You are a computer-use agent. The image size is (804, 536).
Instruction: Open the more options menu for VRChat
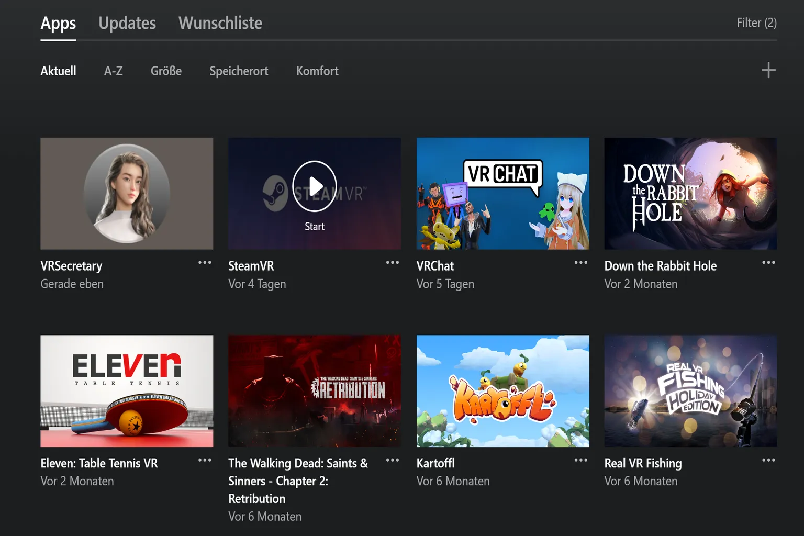tap(581, 263)
